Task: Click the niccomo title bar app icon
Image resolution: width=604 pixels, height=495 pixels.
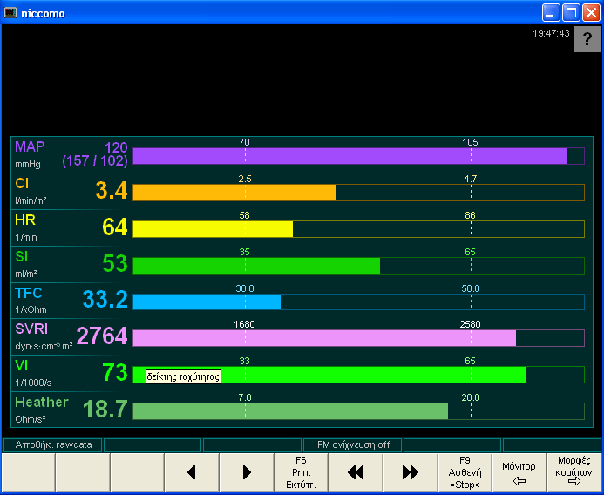Action: tap(10, 13)
